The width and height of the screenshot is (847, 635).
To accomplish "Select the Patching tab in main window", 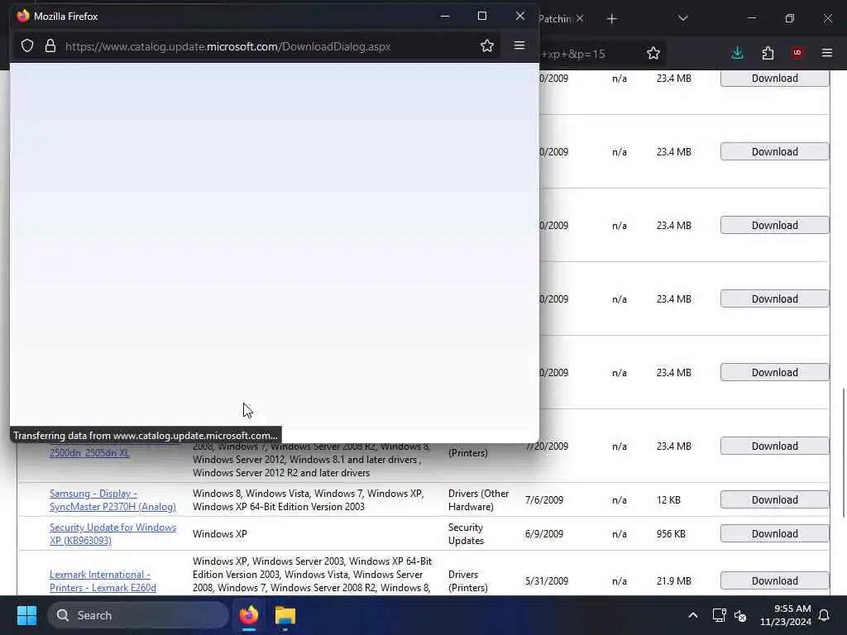I will 555,19.
